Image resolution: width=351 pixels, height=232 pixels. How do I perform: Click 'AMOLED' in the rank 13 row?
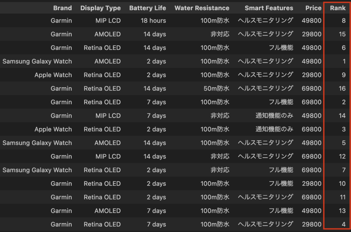(107, 211)
